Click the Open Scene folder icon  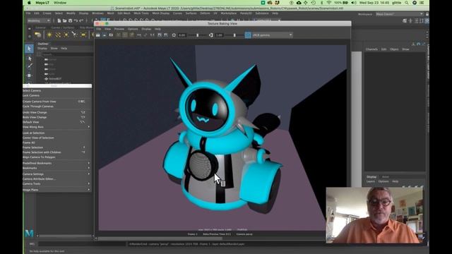click(x=64, y=20)
